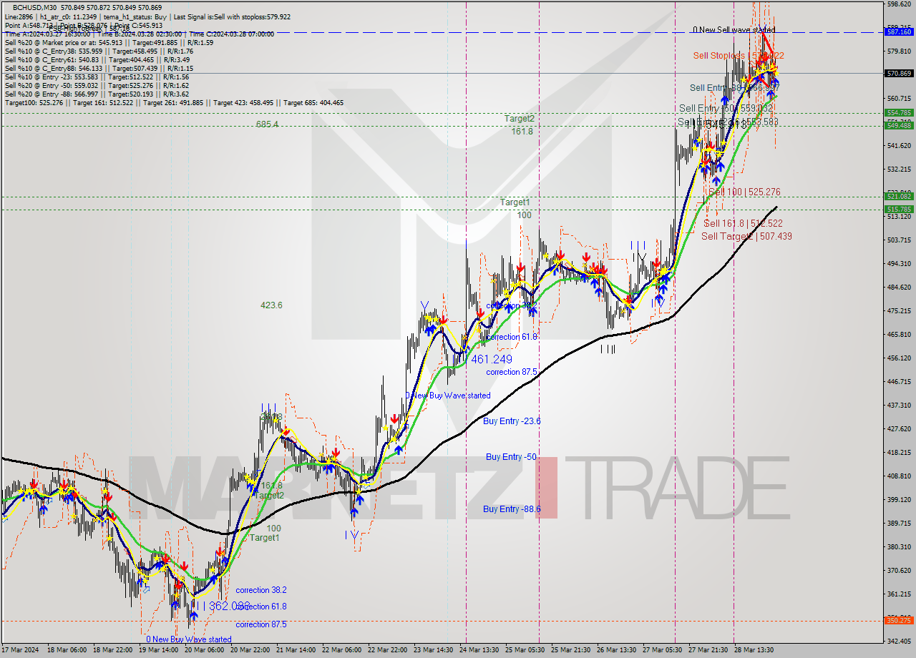Click the '17 Mar 2024' date label
Screen dimensions: 916x658
click(21, 650)
